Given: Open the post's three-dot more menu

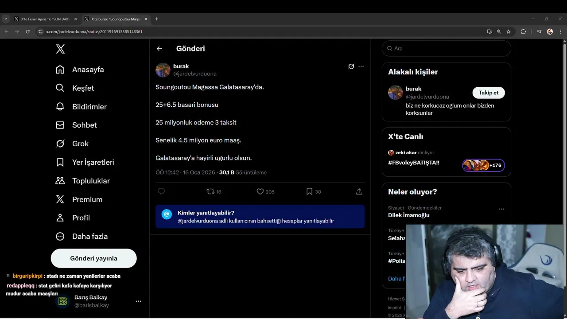Looking at the screenshot, I should [x=361, y=66].
